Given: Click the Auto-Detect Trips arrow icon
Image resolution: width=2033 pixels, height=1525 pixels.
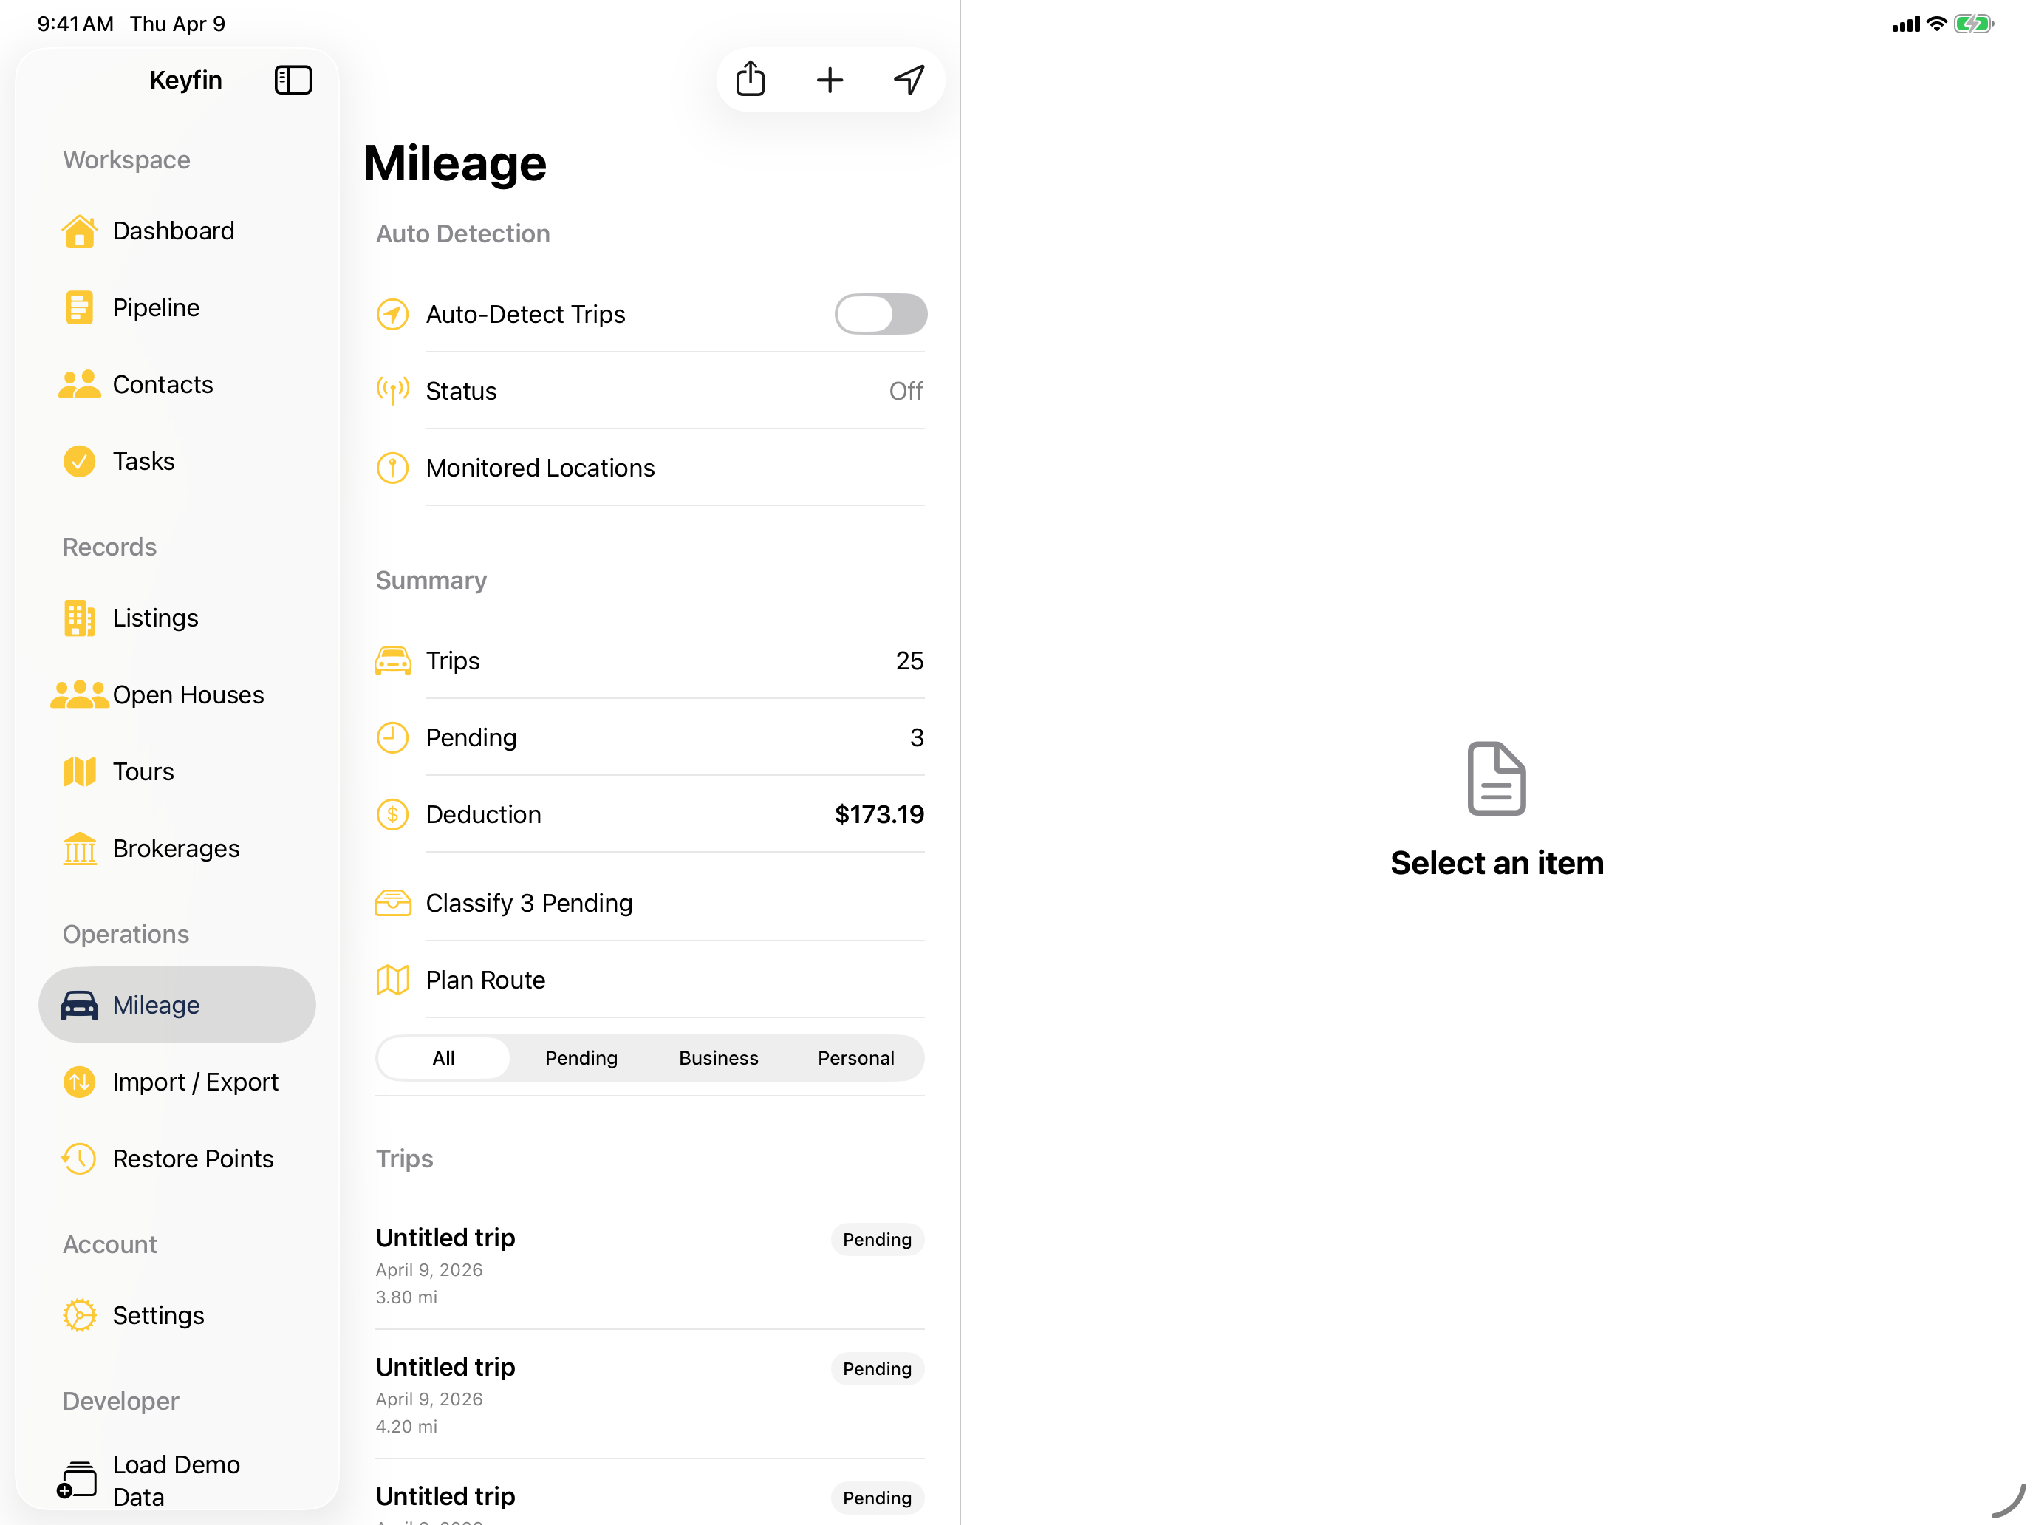Looking at the screenshot, I should pyautogui.click(x=392, y=314).
